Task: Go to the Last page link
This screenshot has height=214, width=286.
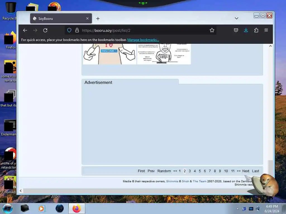Action: coord(256,171)
